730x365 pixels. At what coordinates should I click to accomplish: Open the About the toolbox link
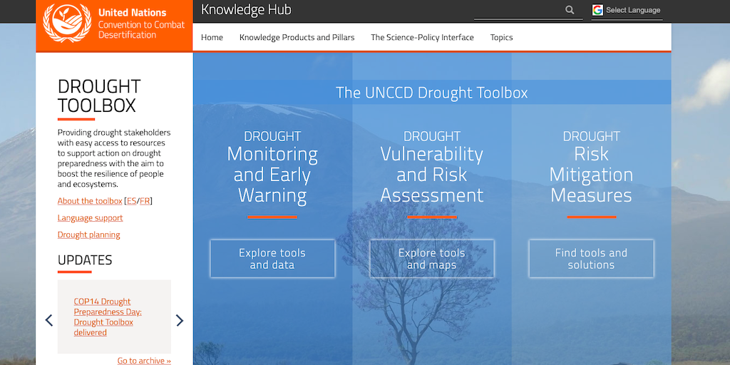90,201
